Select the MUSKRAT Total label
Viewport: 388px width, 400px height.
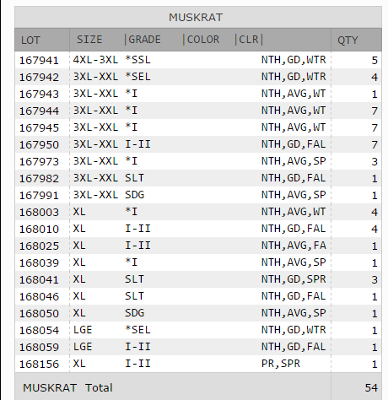pyautogui.click(x=67, y=387)
